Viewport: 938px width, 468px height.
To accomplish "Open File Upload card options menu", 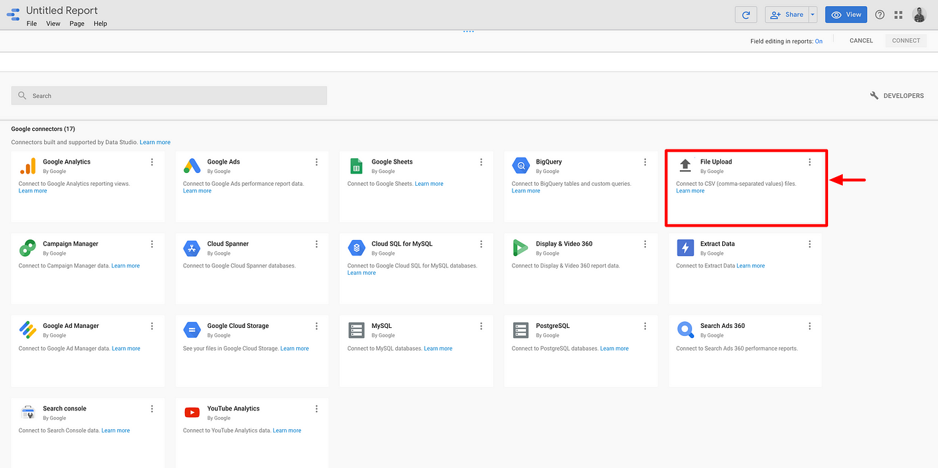I will click(x=809, y=162).
